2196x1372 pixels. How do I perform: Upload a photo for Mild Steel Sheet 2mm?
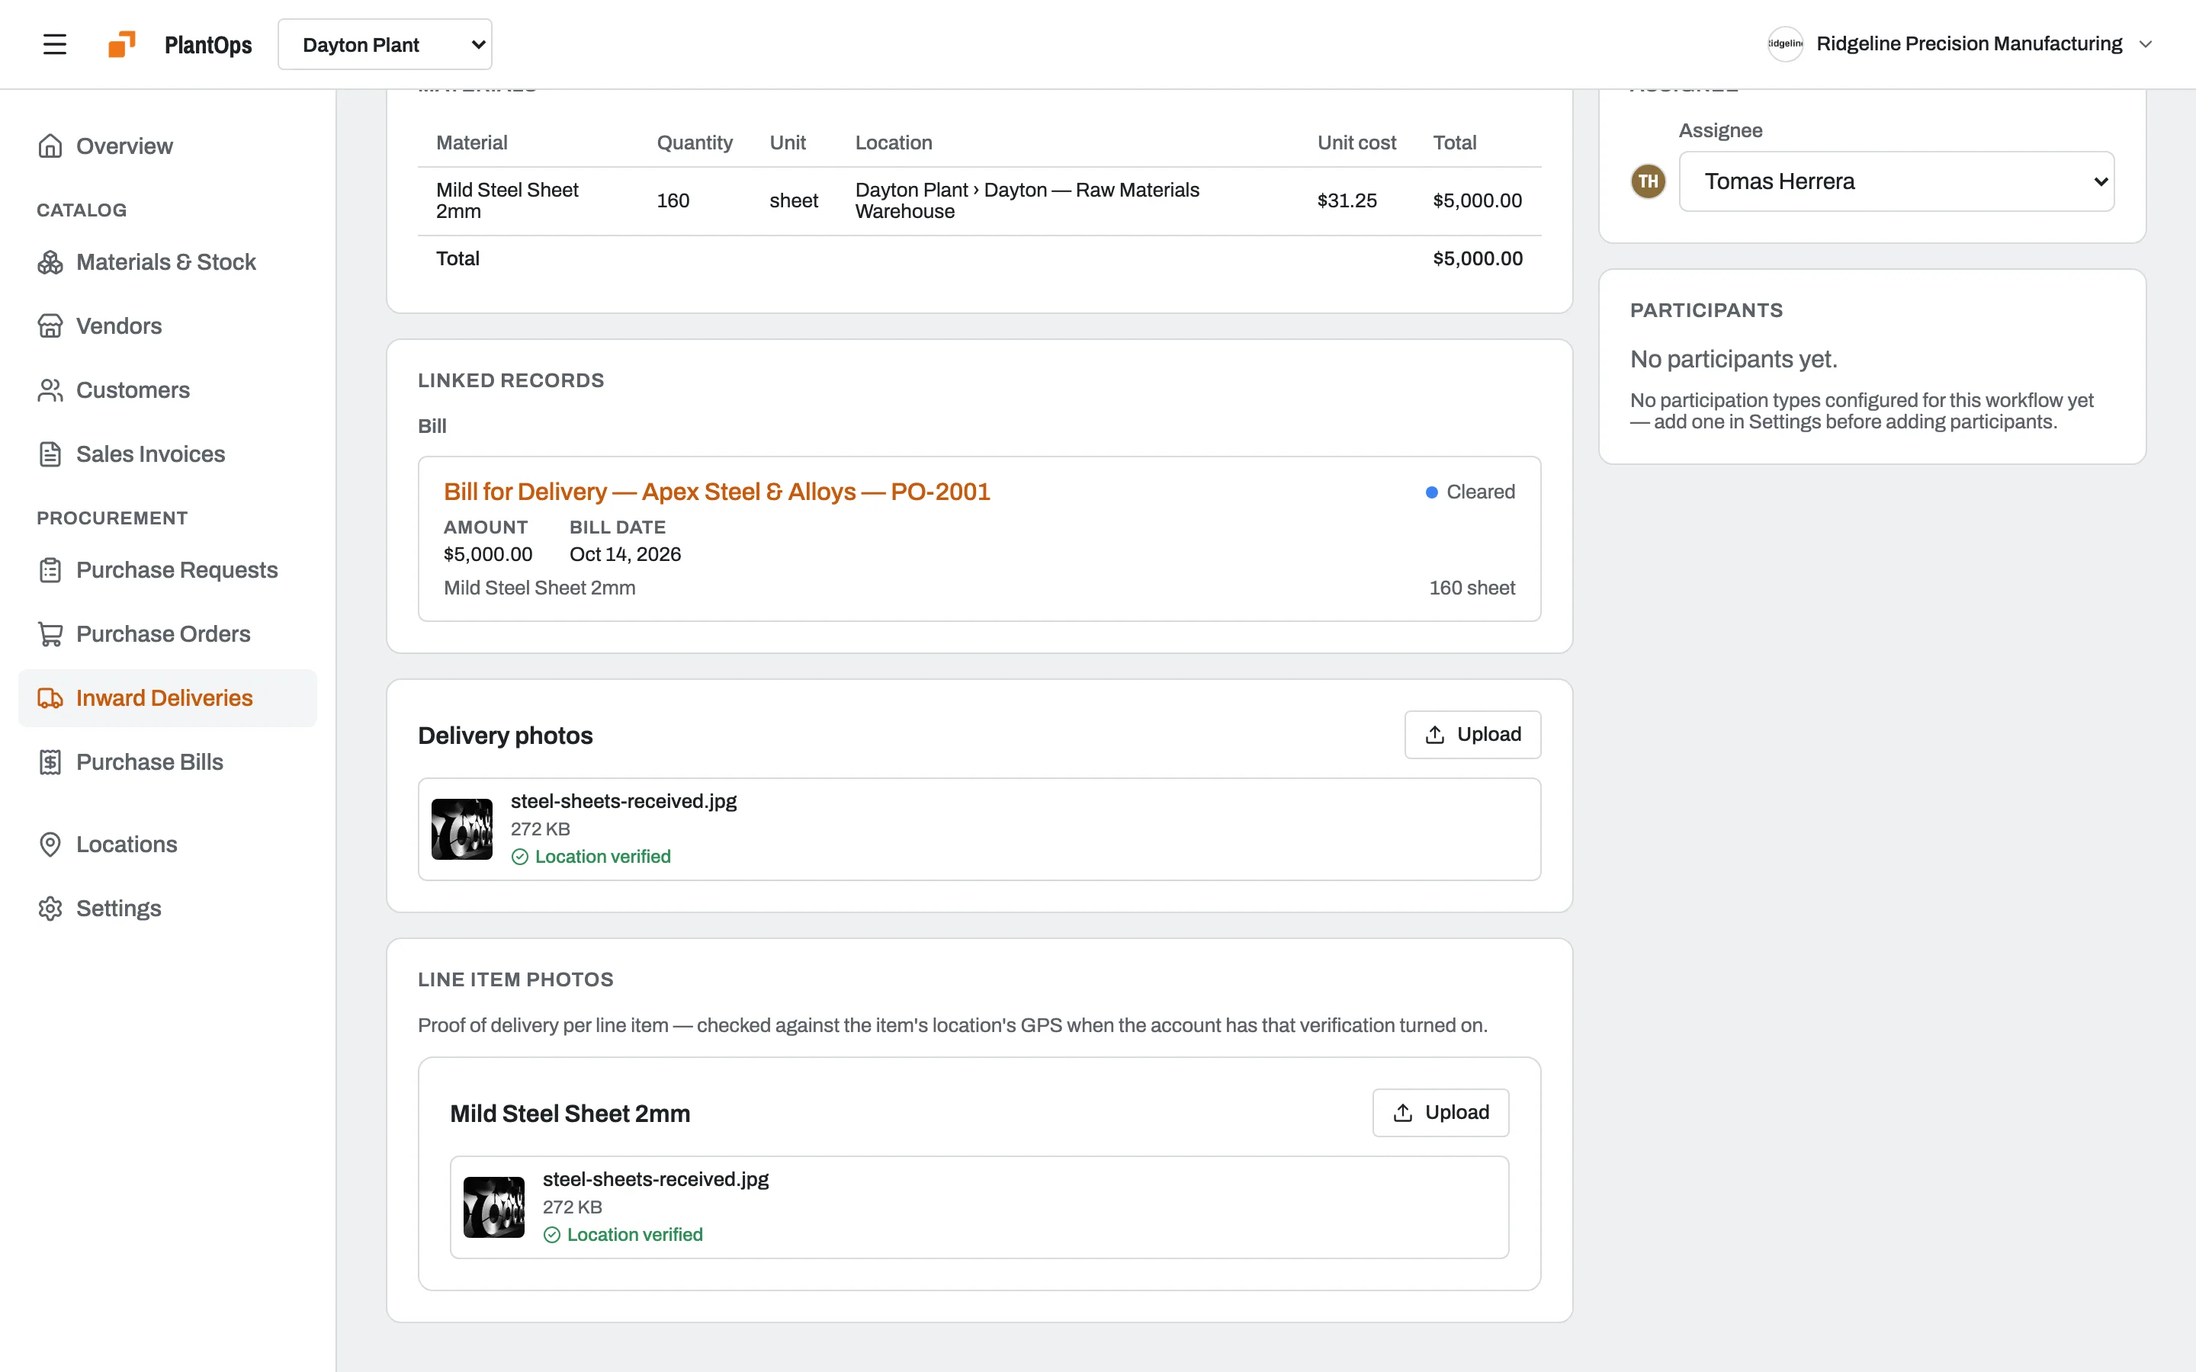point(1440,1113)
